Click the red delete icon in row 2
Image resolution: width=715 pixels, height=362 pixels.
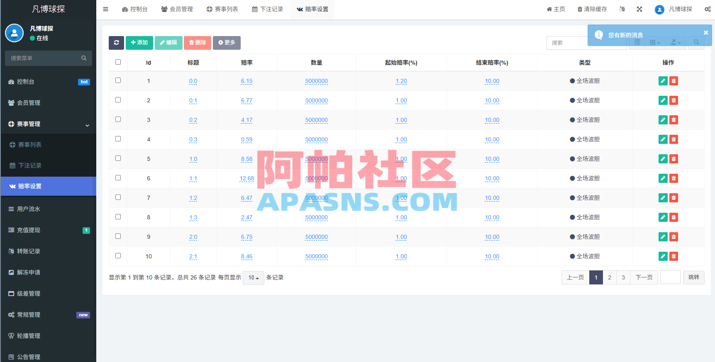(x=674, y=100)
